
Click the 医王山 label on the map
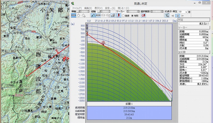coord(19,95)
